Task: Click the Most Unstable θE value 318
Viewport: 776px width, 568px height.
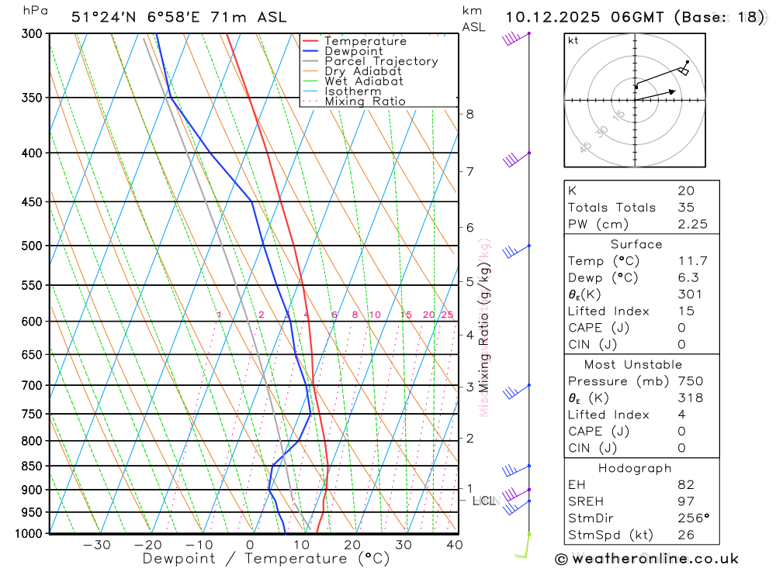Action: (x=690, y=398)
